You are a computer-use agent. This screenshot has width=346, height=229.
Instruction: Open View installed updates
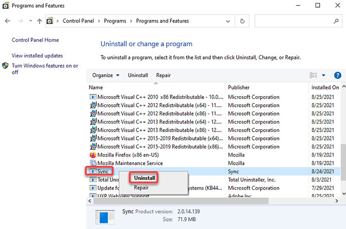pyautogui.click(x=37, y=55)
